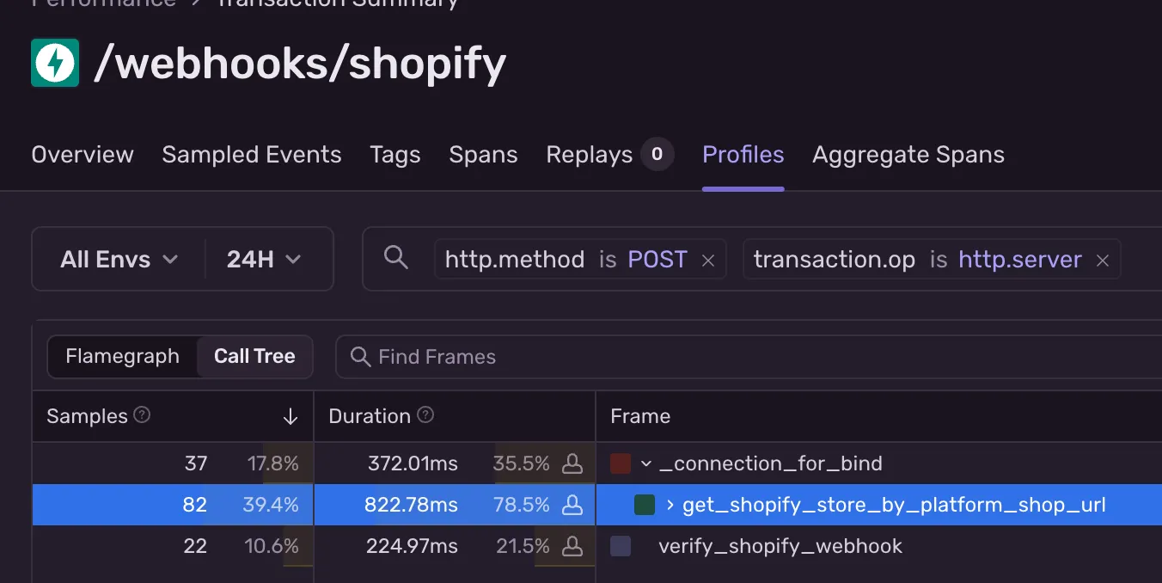Select the Call Tree view
The width and height of the screenshot is (1162, 583).
click(x=254, y=357)
